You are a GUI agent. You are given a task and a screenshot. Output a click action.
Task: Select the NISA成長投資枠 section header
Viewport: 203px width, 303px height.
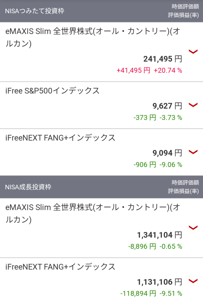[28, 187]
